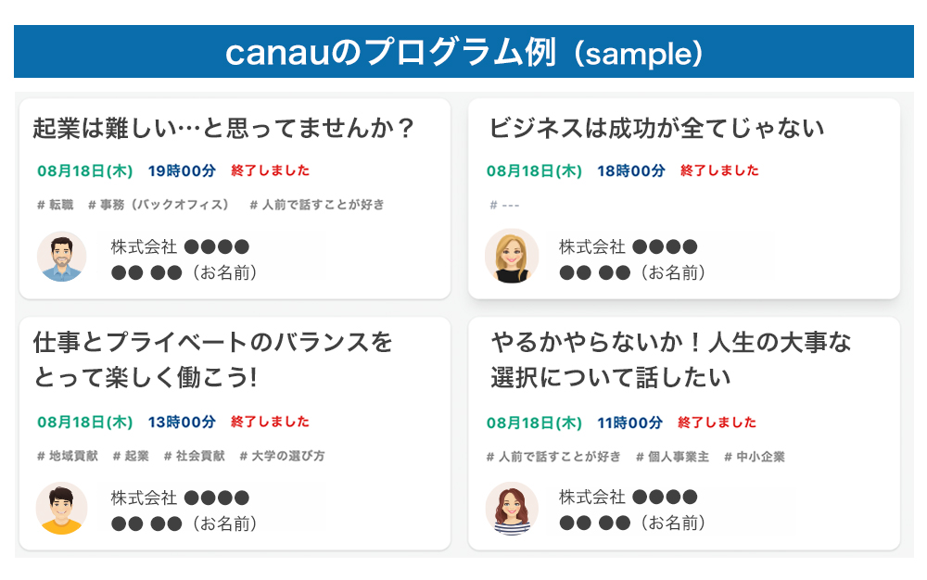Click the canauのプログラム例 header banner

463,52
